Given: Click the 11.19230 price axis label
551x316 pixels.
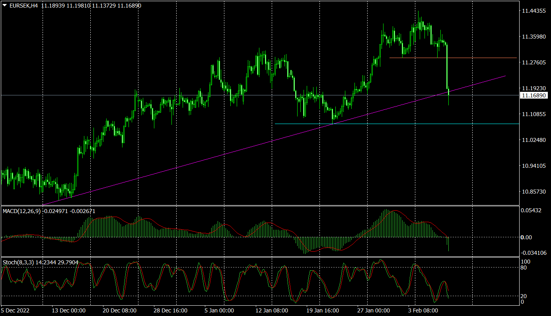Looking at the screenshot, I should click(533, 88).
